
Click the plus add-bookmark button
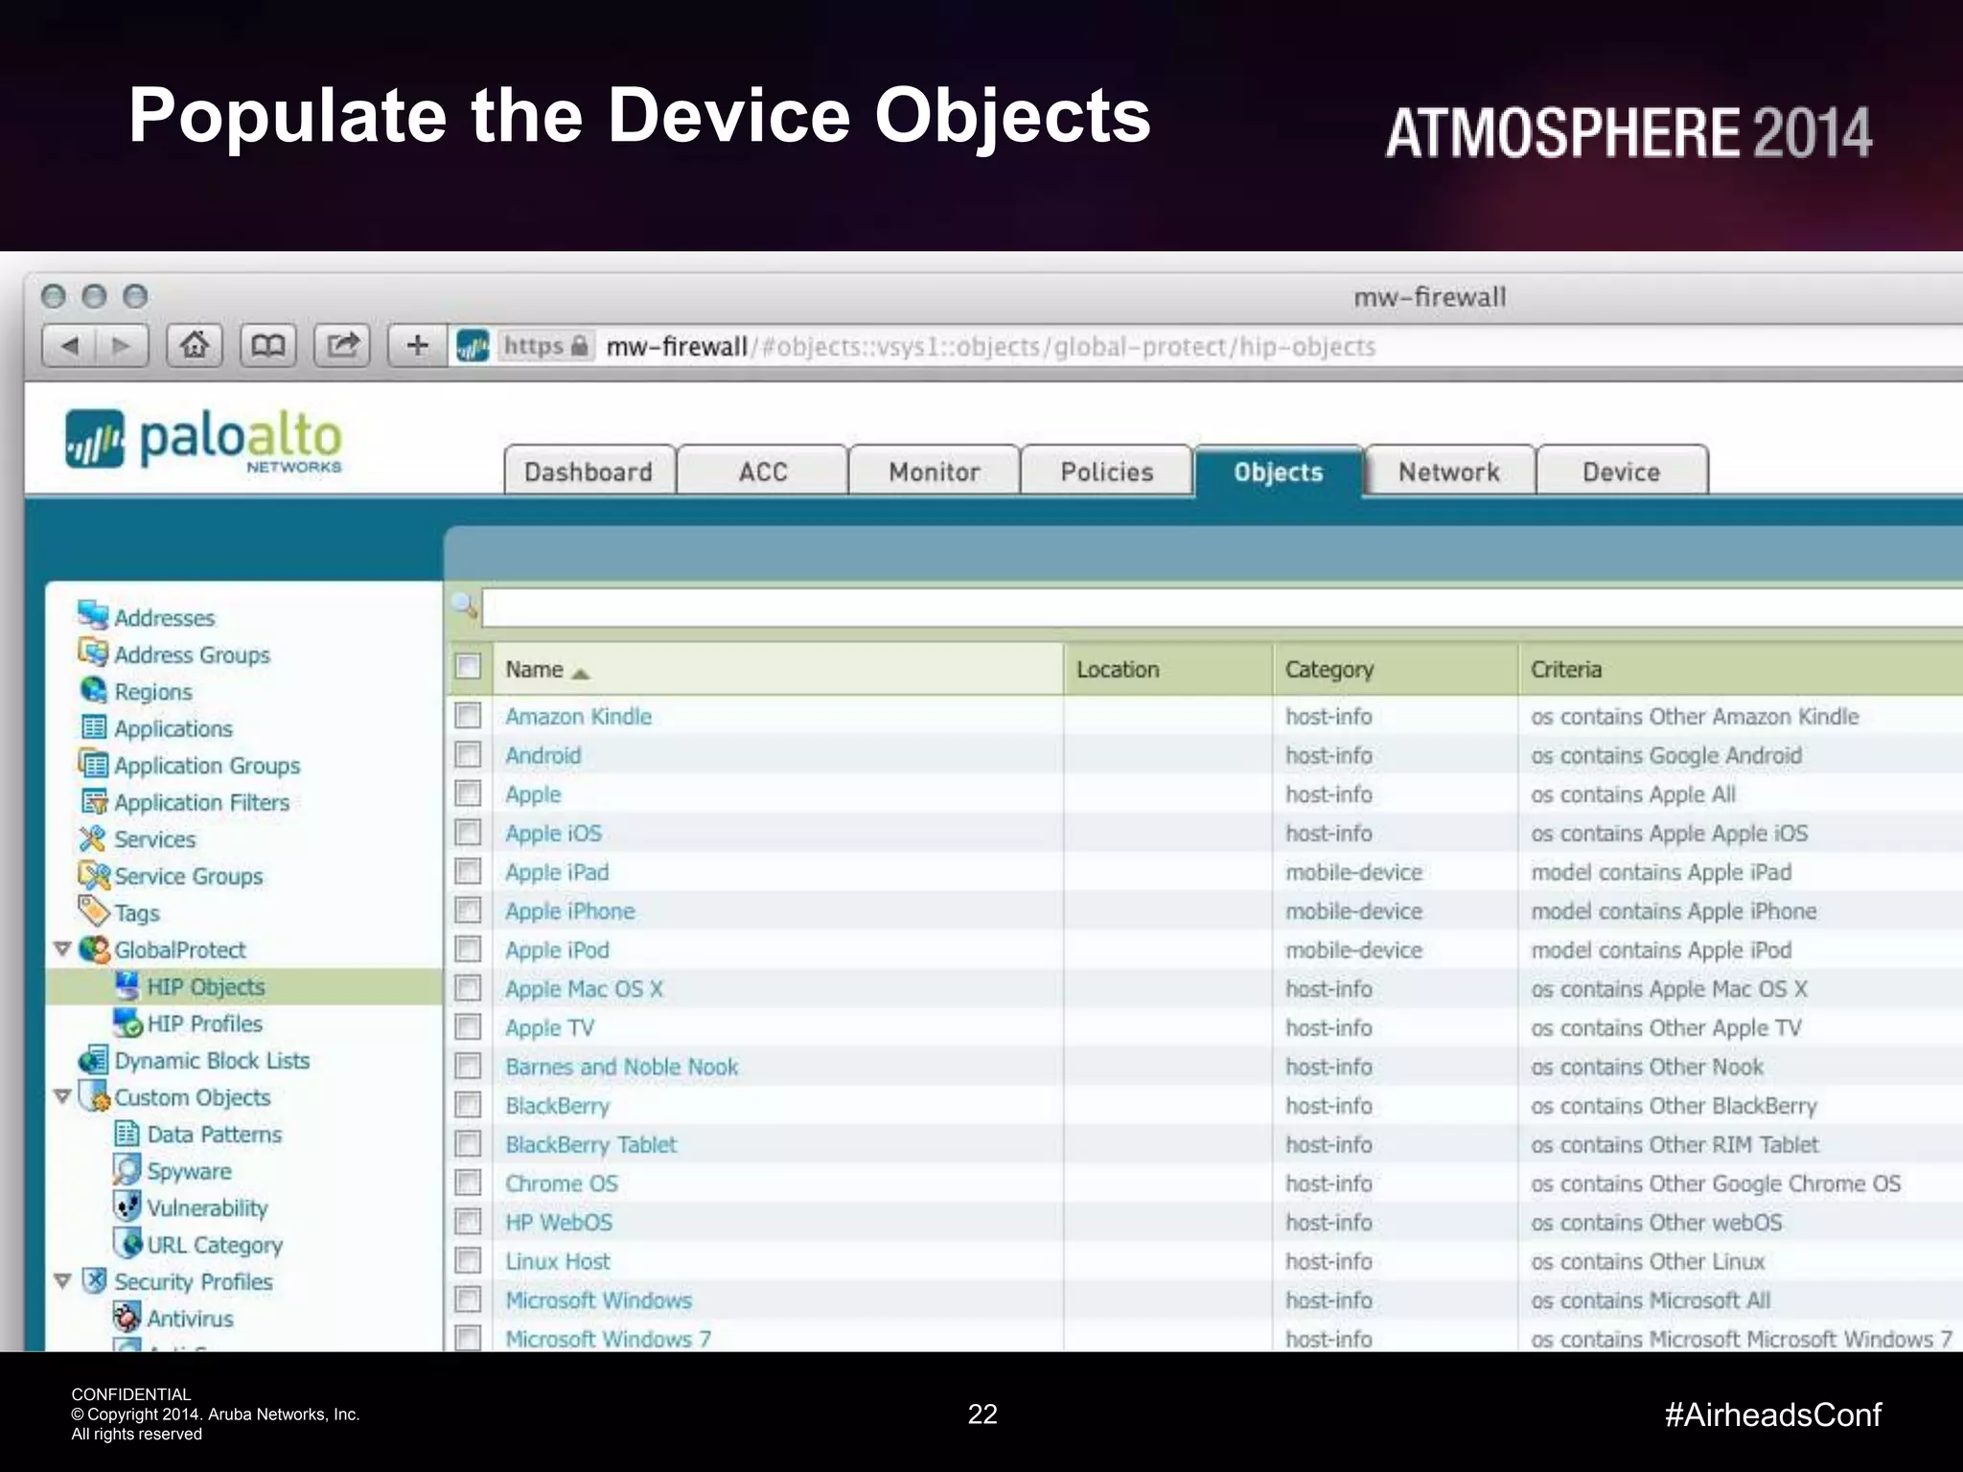pyautogui.click(x=417, y=345)
